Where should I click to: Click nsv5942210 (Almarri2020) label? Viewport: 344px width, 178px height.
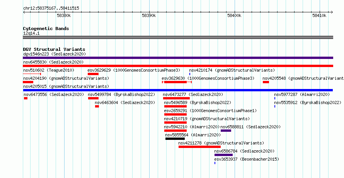[192, 127]
